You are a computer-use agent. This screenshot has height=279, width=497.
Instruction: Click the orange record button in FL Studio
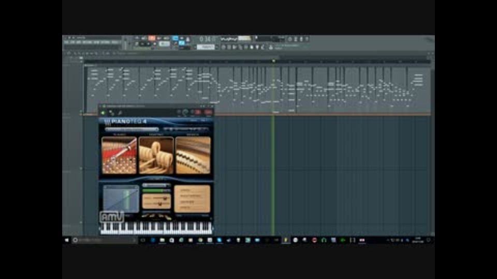pos(152,38)
